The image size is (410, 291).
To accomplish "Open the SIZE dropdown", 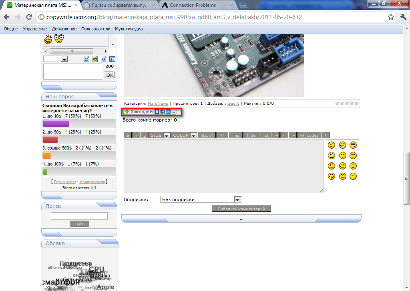I will 159,135.
